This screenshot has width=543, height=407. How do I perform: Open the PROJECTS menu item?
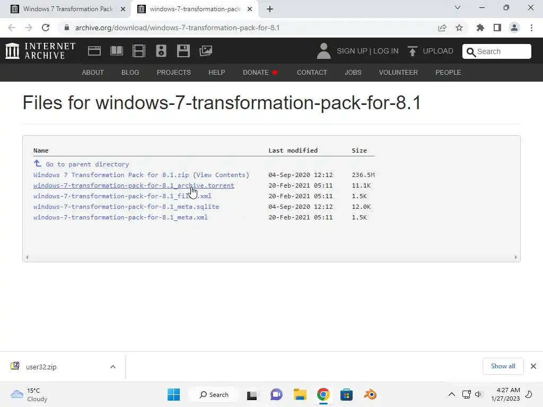174,72
